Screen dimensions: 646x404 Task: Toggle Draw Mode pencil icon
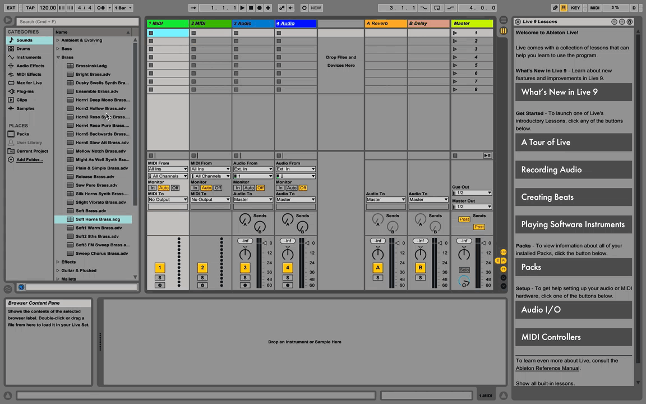pos(555,8)
